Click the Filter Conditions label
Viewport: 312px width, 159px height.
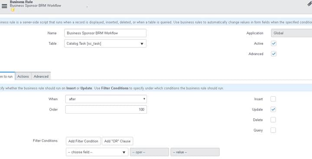click(x=45, y=140)
